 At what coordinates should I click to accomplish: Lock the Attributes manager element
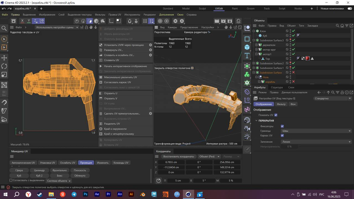tap(342, 92)
